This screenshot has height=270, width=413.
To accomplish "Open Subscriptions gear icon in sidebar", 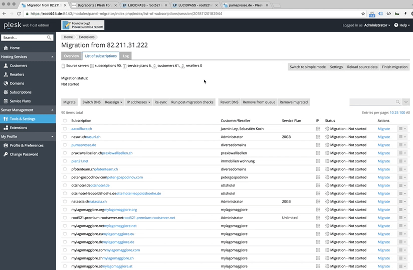I will 6,92.
